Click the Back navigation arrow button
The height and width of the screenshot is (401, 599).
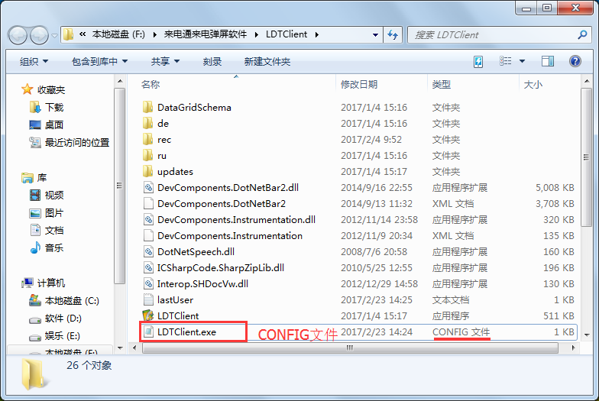[18, 35]
